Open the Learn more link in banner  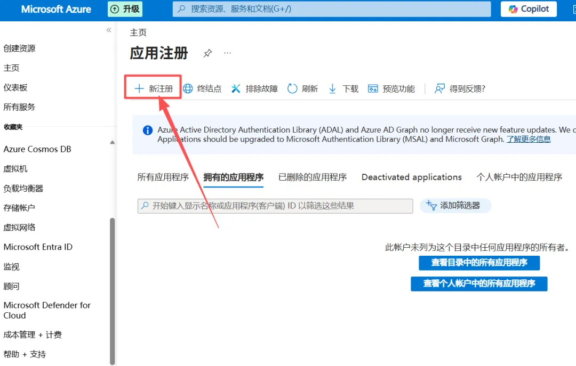click(x=528, y=139)
